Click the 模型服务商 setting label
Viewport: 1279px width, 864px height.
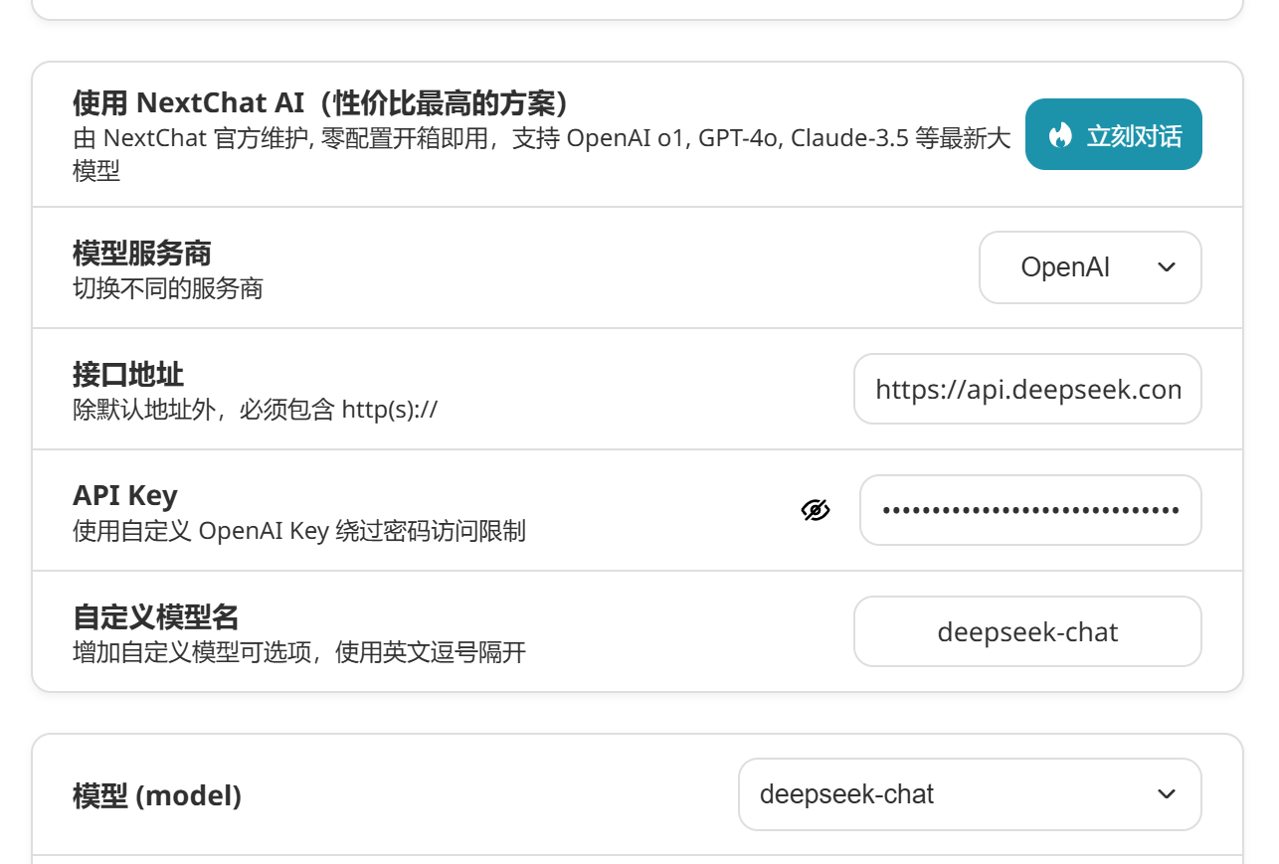click(x=142, y=253)
